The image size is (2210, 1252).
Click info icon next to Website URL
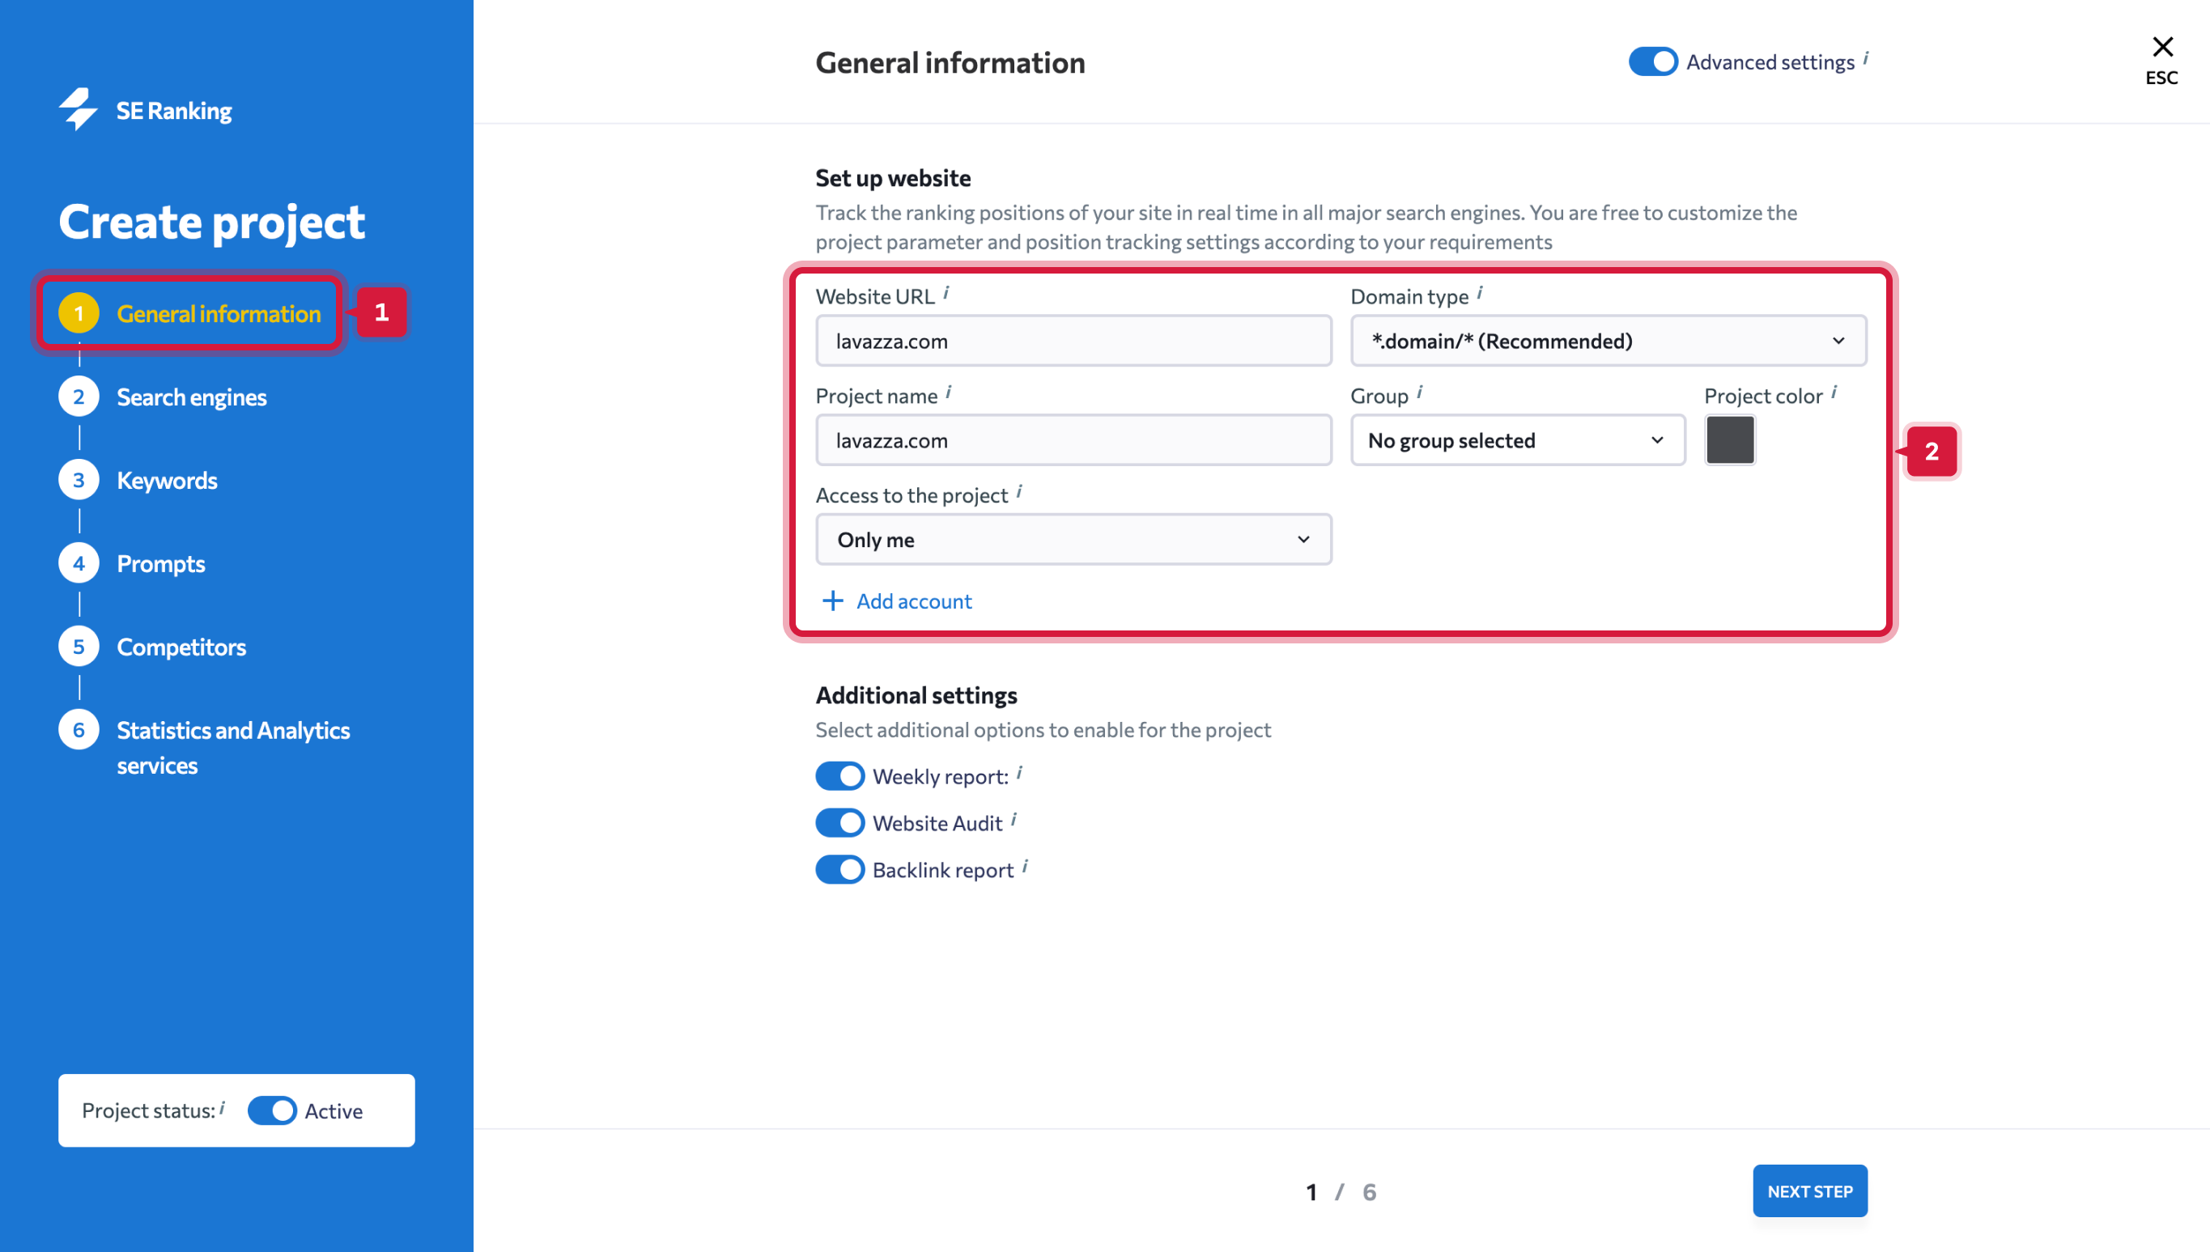[x=946, y=293]
